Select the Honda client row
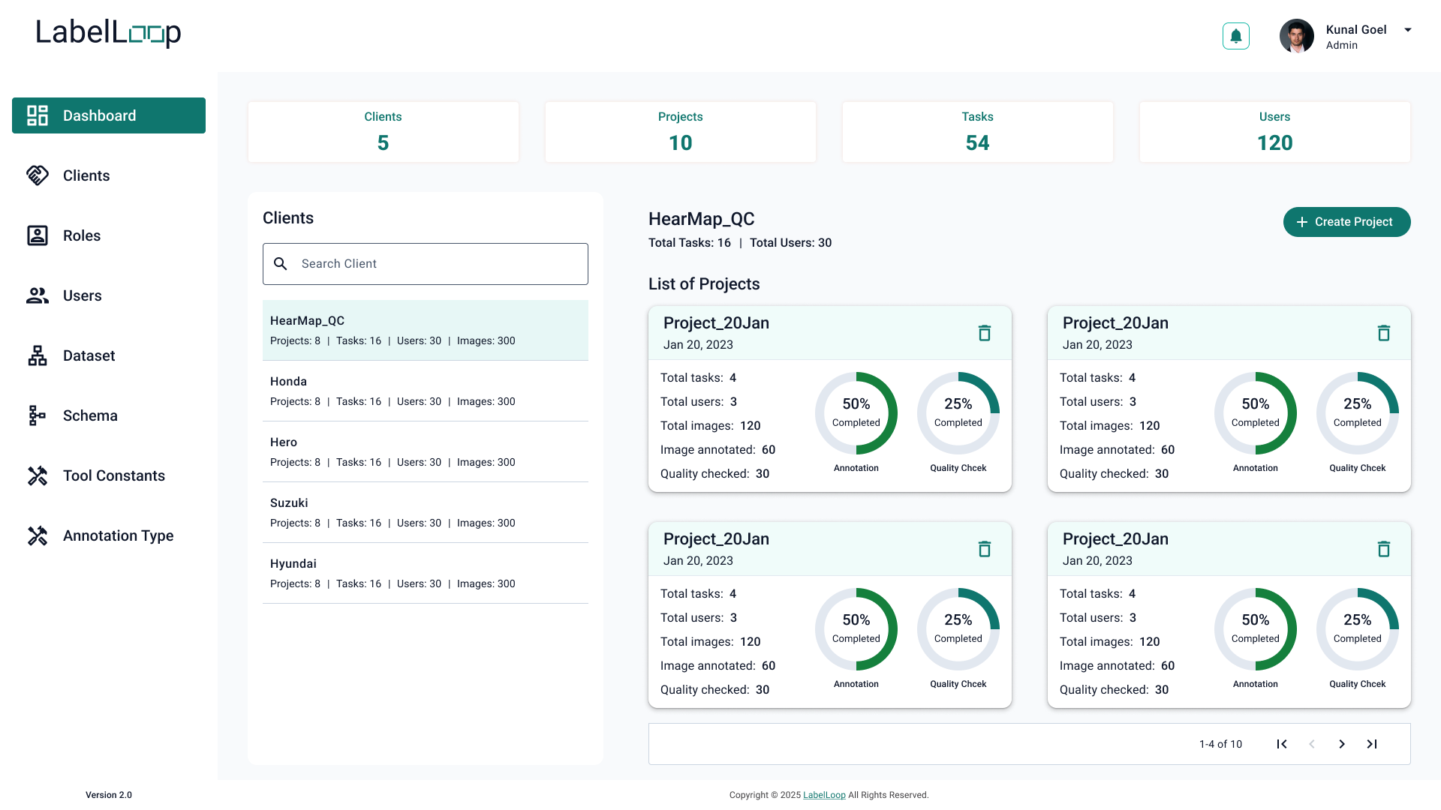 pos(426,391)
